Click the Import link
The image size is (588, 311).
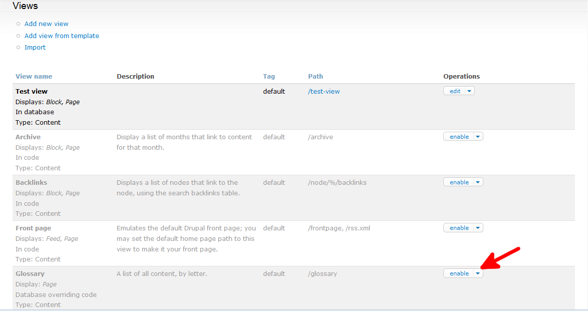(x=35, y=47)
